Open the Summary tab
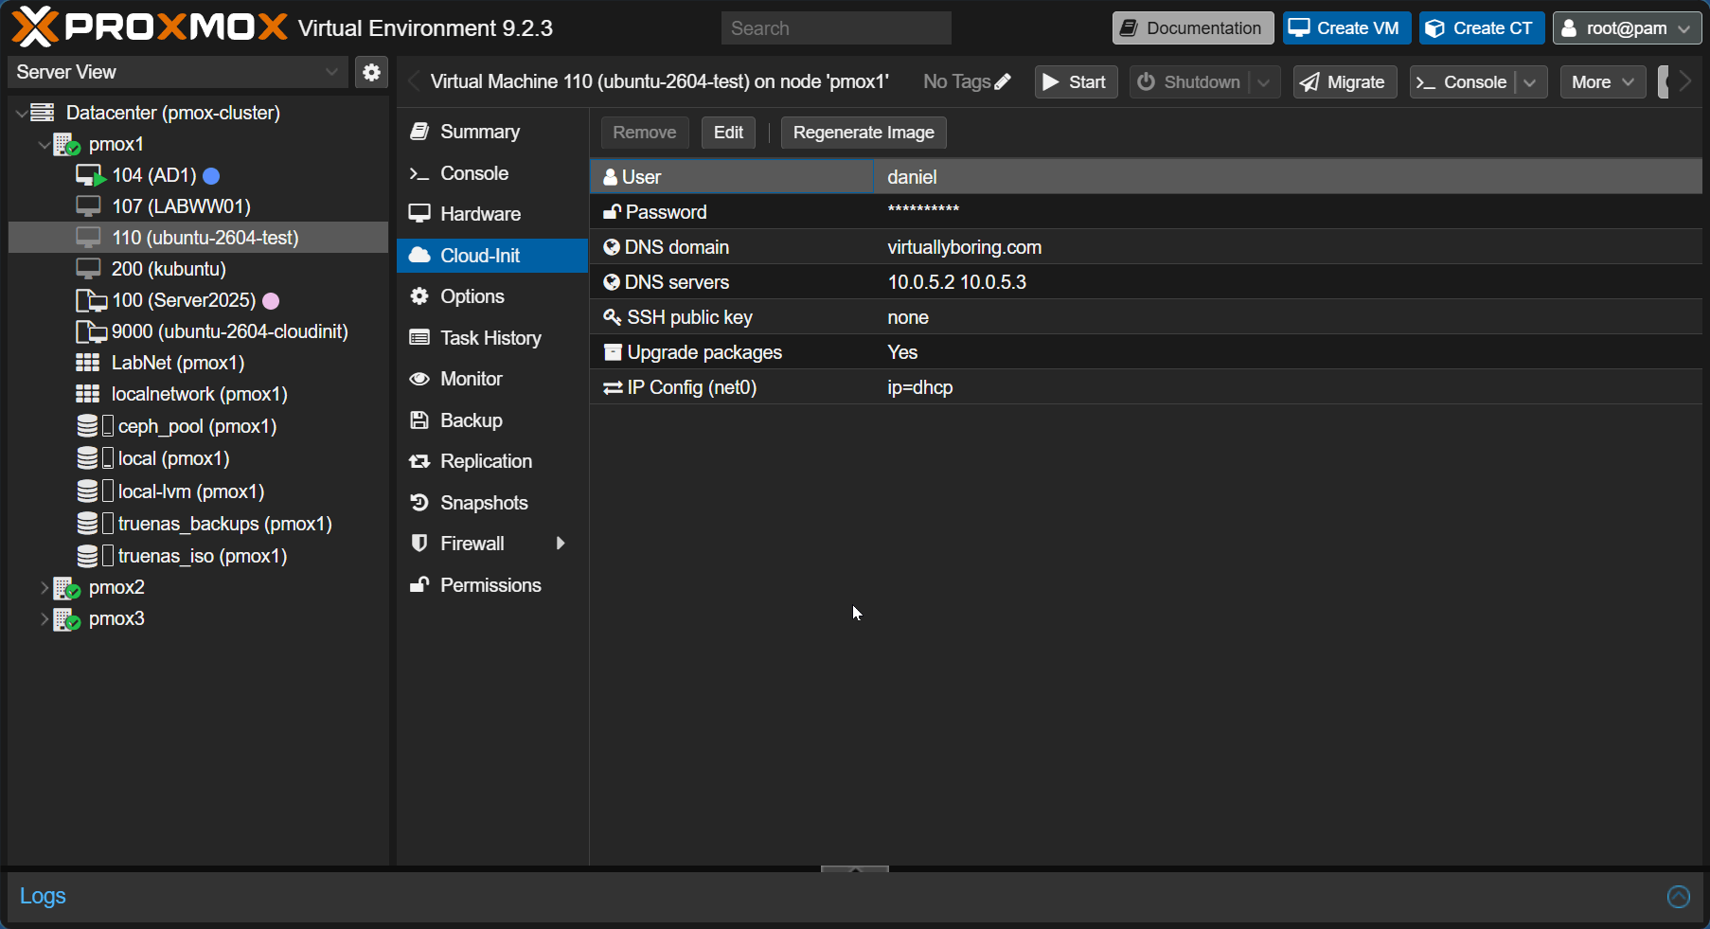 (492, 132)
